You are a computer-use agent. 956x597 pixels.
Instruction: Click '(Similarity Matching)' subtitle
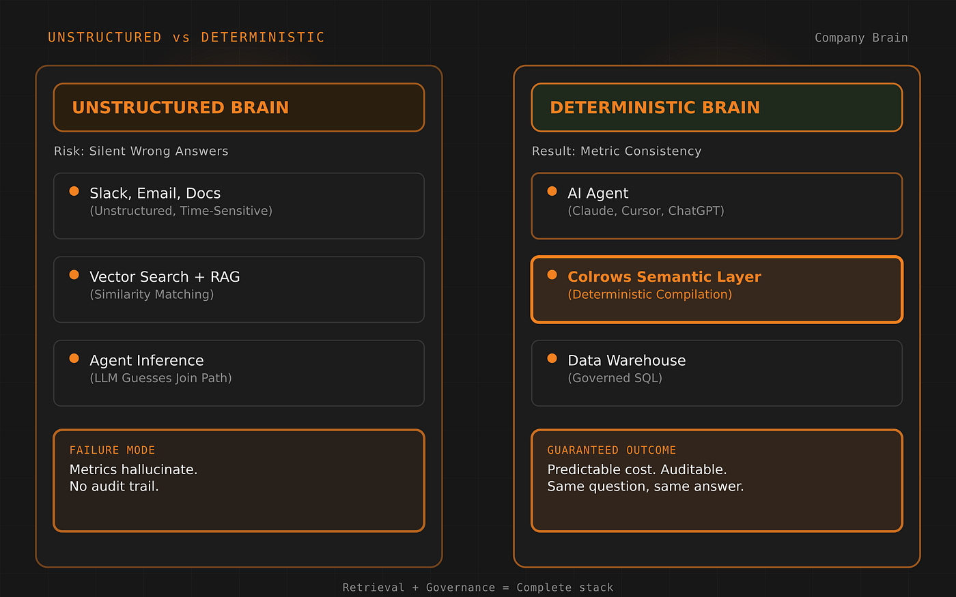tap(152, 294)
